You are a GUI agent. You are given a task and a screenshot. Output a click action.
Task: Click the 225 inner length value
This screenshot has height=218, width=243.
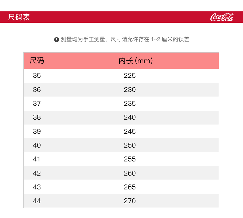click(x=129, y=76)
